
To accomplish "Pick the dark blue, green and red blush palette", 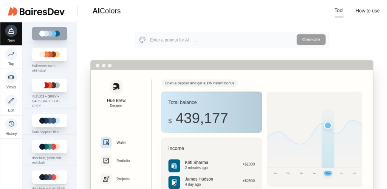I will 50,147.
